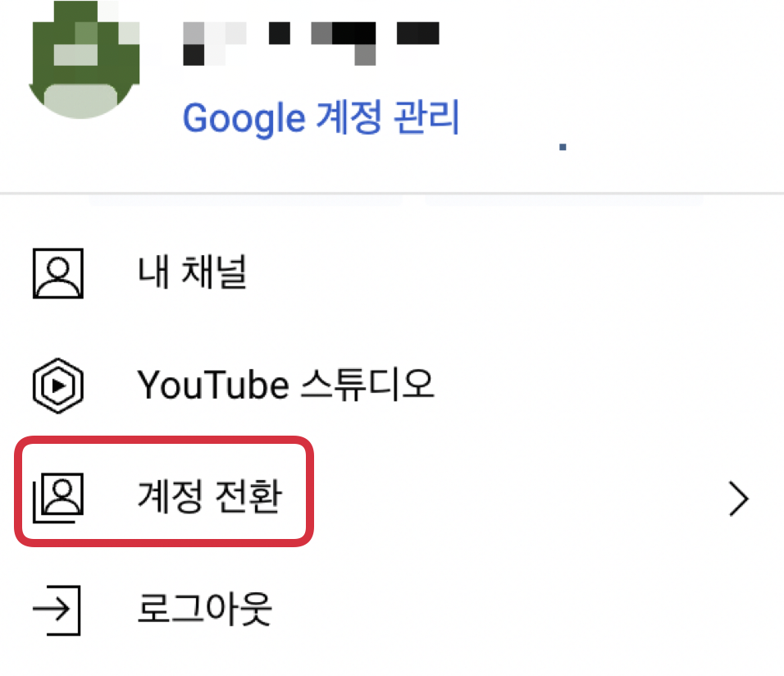
Task: Click the 계정 word in the blue link
Action: coord(349,117)
